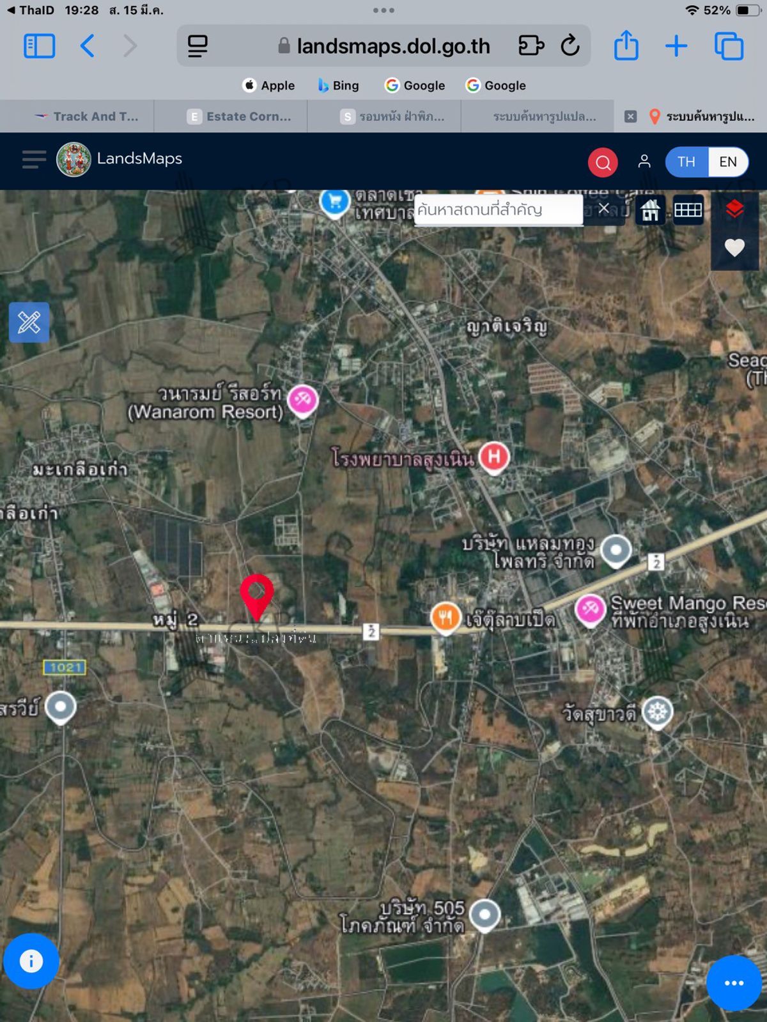This screenshot has height=1022, width=767.
Task: Click the มะเกลือเก่า map label
Action: [80, 469]
